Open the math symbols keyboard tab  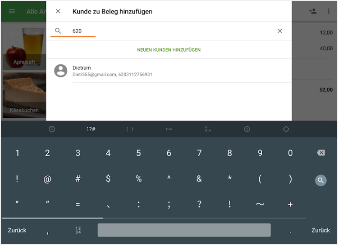pos(208,129)
